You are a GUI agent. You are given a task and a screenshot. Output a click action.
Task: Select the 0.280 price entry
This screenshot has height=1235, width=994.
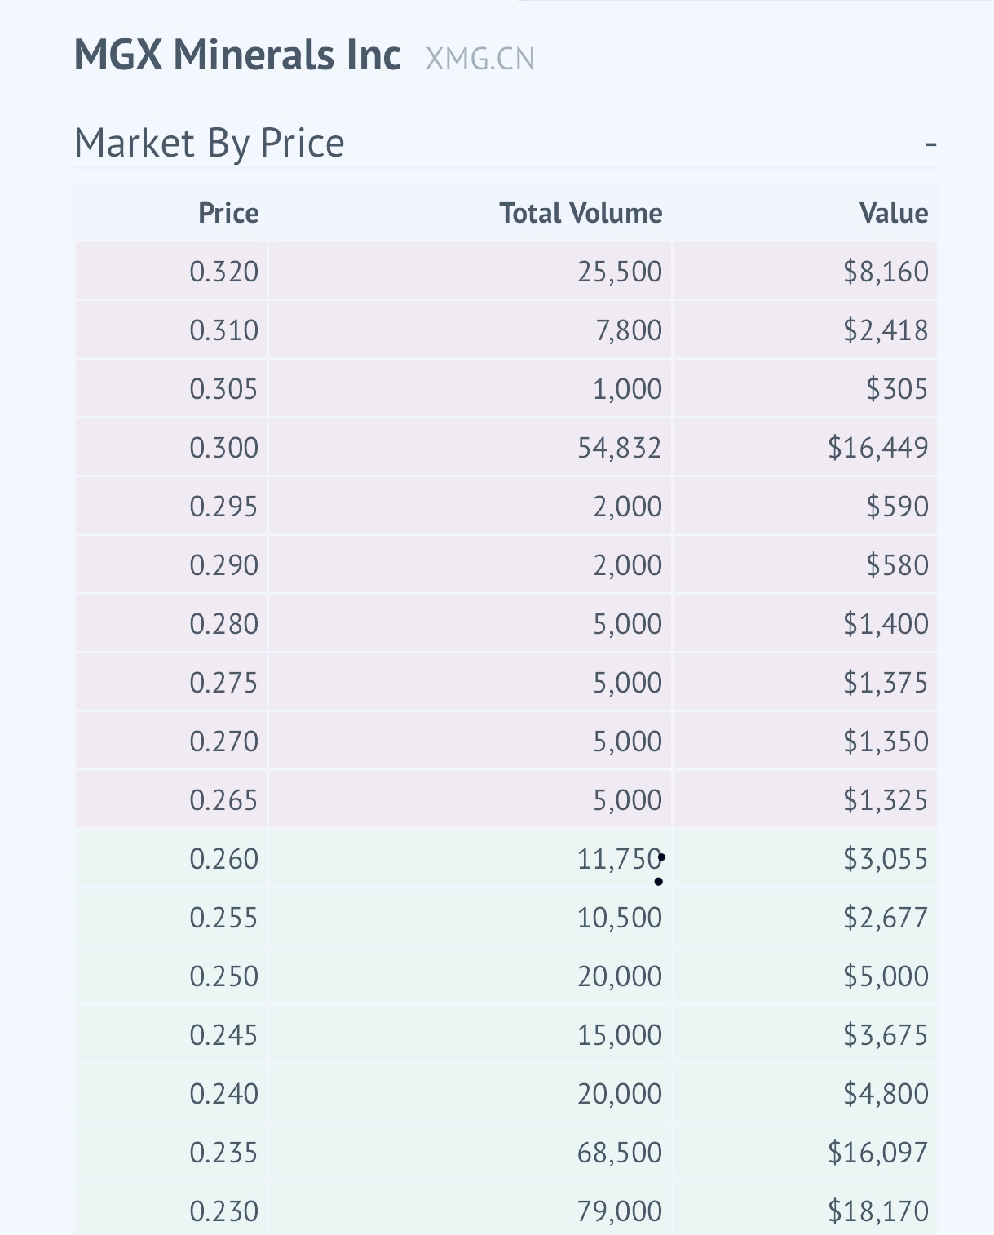[x=224, y=623]
